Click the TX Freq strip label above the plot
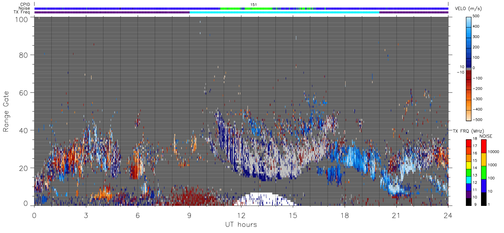Image resolution: width=504 pixels, height=233 pixels. tap(22, 12)
